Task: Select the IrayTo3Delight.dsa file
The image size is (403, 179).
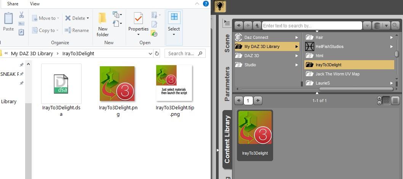Action: (x=61, y=90)
